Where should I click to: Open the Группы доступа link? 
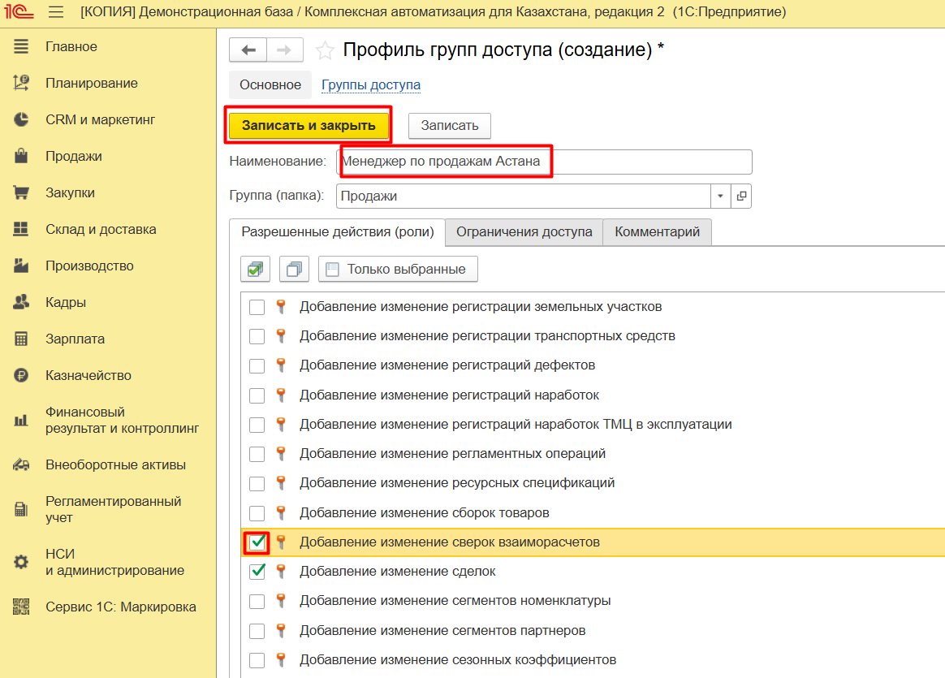[371, 85]
